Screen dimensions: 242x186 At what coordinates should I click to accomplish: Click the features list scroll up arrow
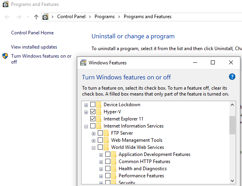pyautogui.click(x=232, y=105)
